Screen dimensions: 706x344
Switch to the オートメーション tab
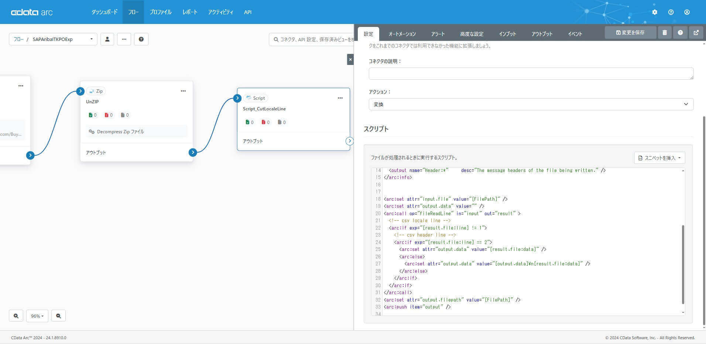402,34
